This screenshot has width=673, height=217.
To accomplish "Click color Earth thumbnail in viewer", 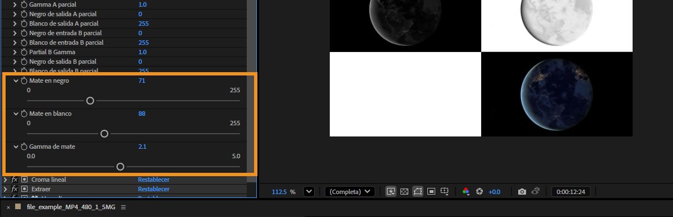I will [x=556, y=94].
